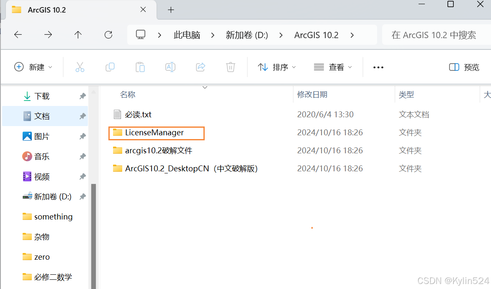This screenshot has width=491, height=289.
Task: Unpin 文档 using its pin icon
Action: (x=82, y=116)
